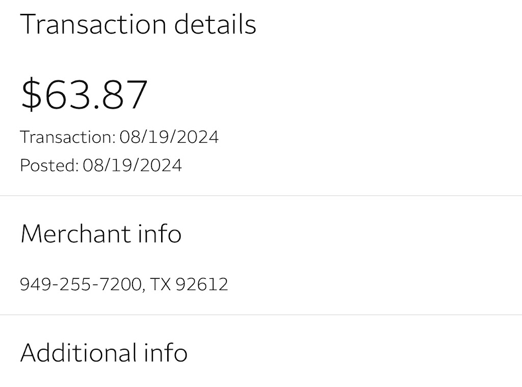Click the "Posted:" date label

[x=49, y=165]
